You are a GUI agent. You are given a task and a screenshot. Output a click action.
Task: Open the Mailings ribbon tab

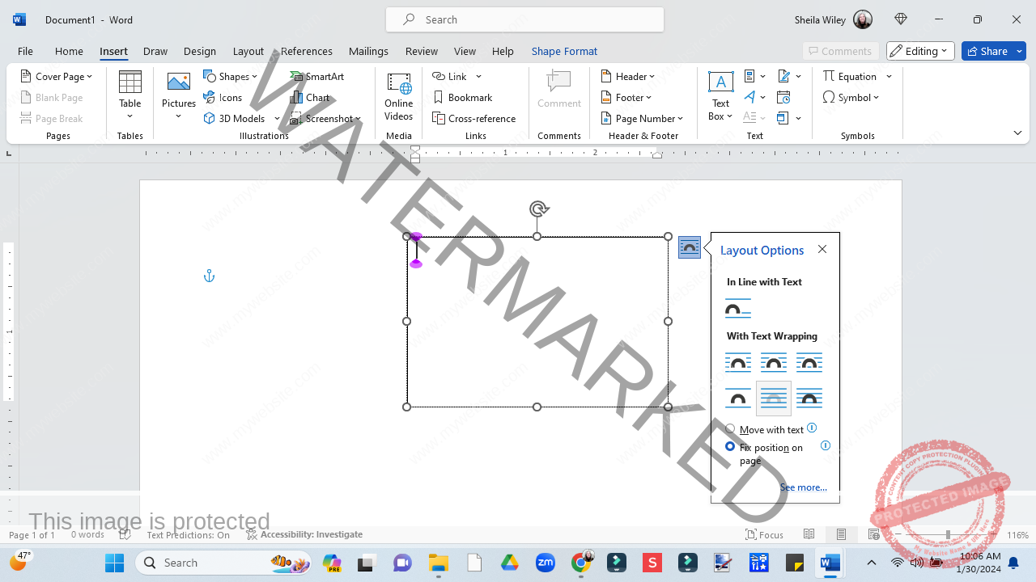[368, 51]
